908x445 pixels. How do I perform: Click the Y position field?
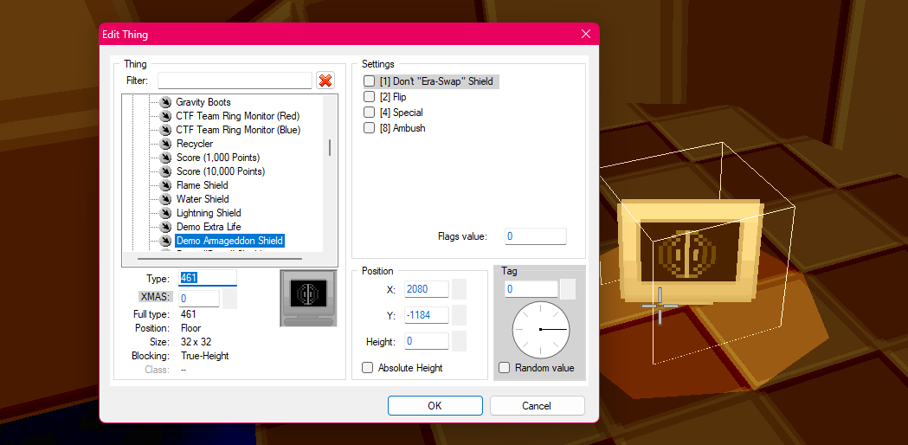pos(427,315)
